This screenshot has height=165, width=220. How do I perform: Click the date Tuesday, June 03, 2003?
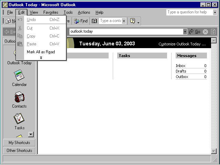[x=107, y=44]
